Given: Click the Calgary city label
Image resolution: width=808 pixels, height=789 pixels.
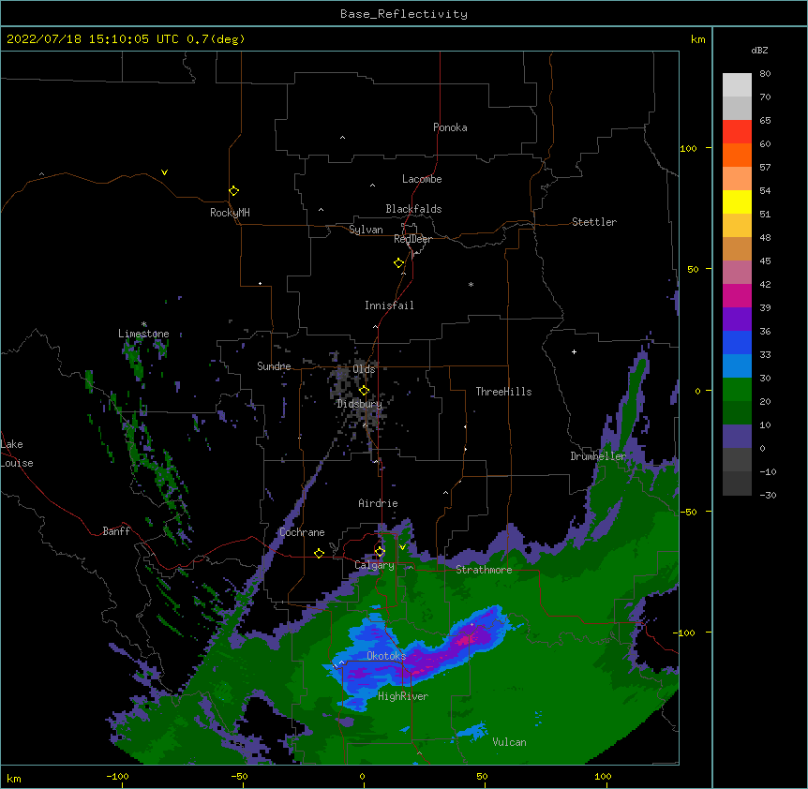Looking at the screenshot, I should point(374,565).
